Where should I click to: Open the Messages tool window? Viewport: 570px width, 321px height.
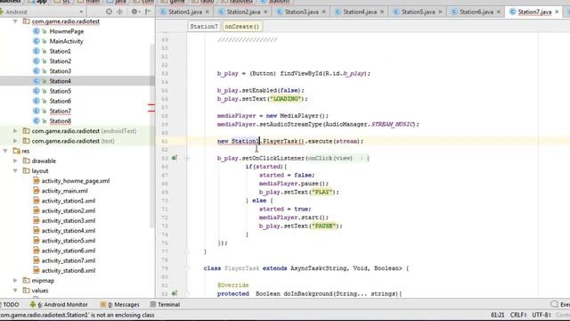[x=120, y=304]
